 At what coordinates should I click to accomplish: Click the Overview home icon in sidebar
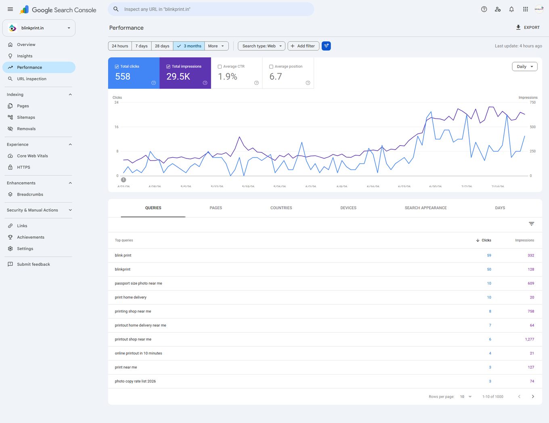pyautogui.click(x=10, y=44)
